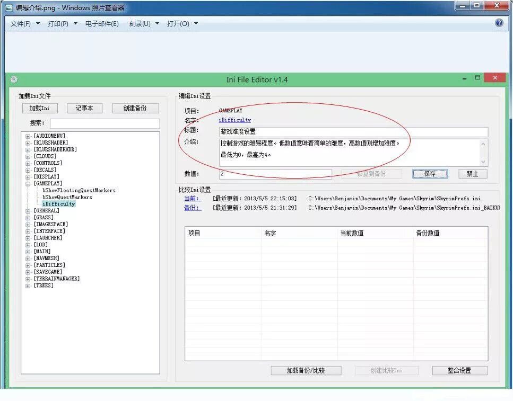This screenshot has height=401, width=513.
Task: Select the iDifficulty tree item
Action: (59, 203)
